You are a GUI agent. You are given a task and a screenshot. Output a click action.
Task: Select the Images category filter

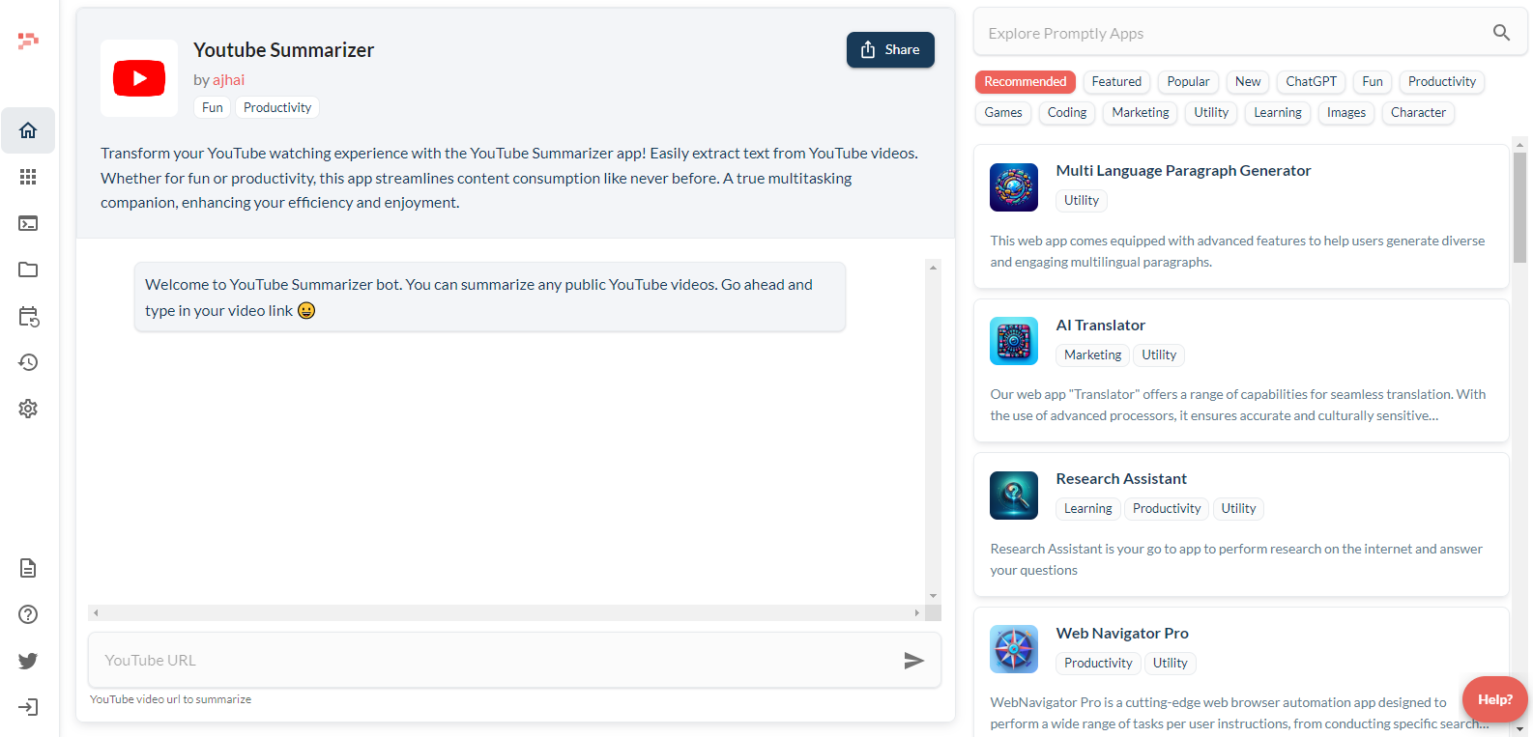(x=1346, y=113)
